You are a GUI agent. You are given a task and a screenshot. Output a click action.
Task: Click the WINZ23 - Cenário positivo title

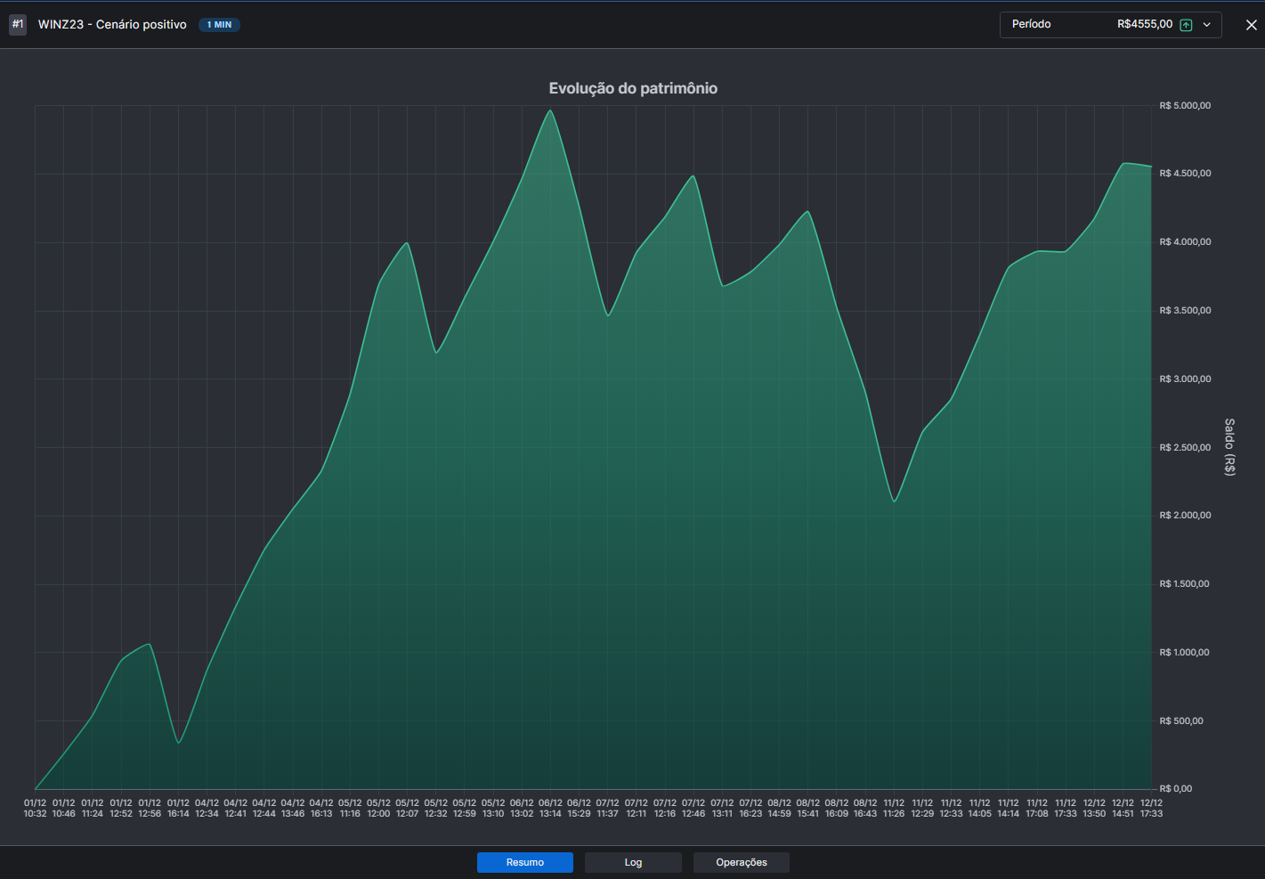click(111, 24)
